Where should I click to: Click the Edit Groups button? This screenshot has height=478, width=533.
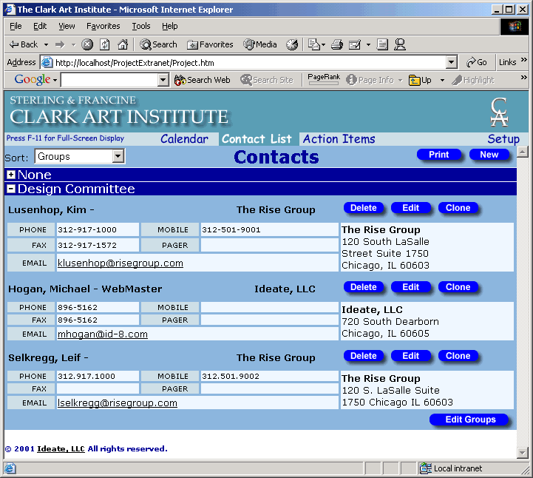[x=470, y=420]
